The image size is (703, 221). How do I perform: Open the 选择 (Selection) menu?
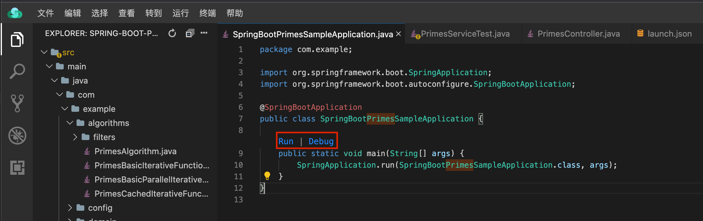[x=99, y=13]
